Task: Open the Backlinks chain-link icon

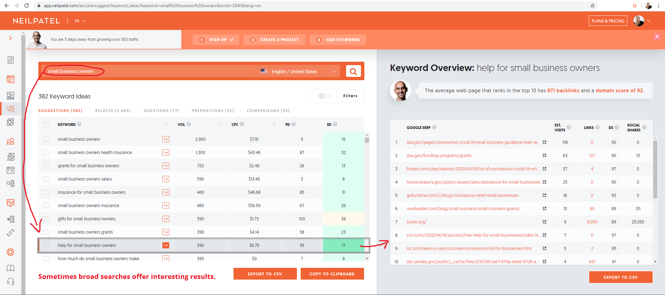Action: pos(11,232)
